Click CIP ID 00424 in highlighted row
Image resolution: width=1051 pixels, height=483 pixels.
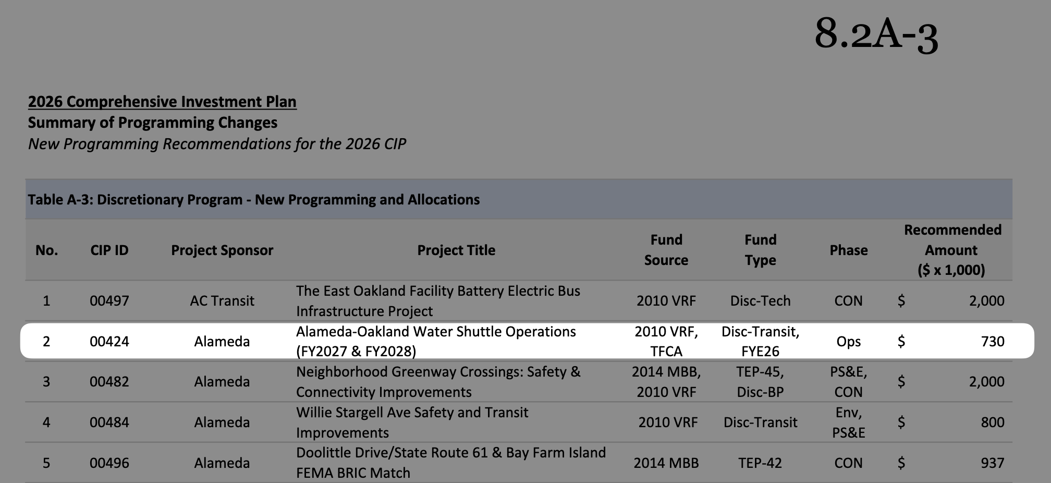pyautogui.click(x=109, y=341)
